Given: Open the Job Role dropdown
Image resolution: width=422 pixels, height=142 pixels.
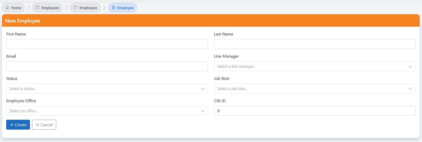Looking at the screenshot, I should (315, 88).
